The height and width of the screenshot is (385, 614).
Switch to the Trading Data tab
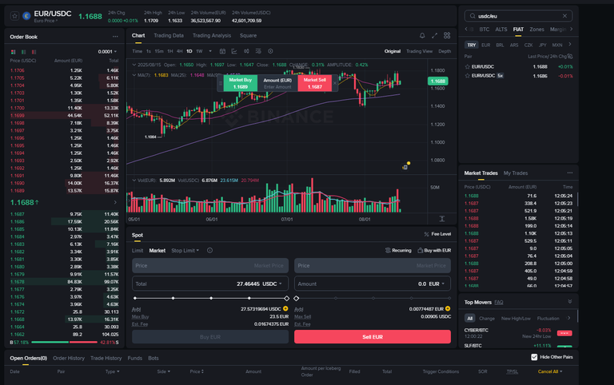169,36
